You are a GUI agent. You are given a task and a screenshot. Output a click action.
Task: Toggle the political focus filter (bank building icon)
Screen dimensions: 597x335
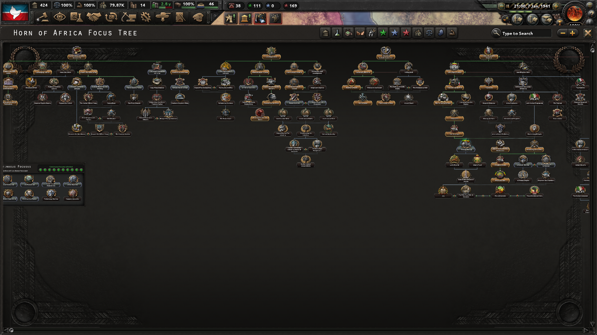(x=325, y=33)
